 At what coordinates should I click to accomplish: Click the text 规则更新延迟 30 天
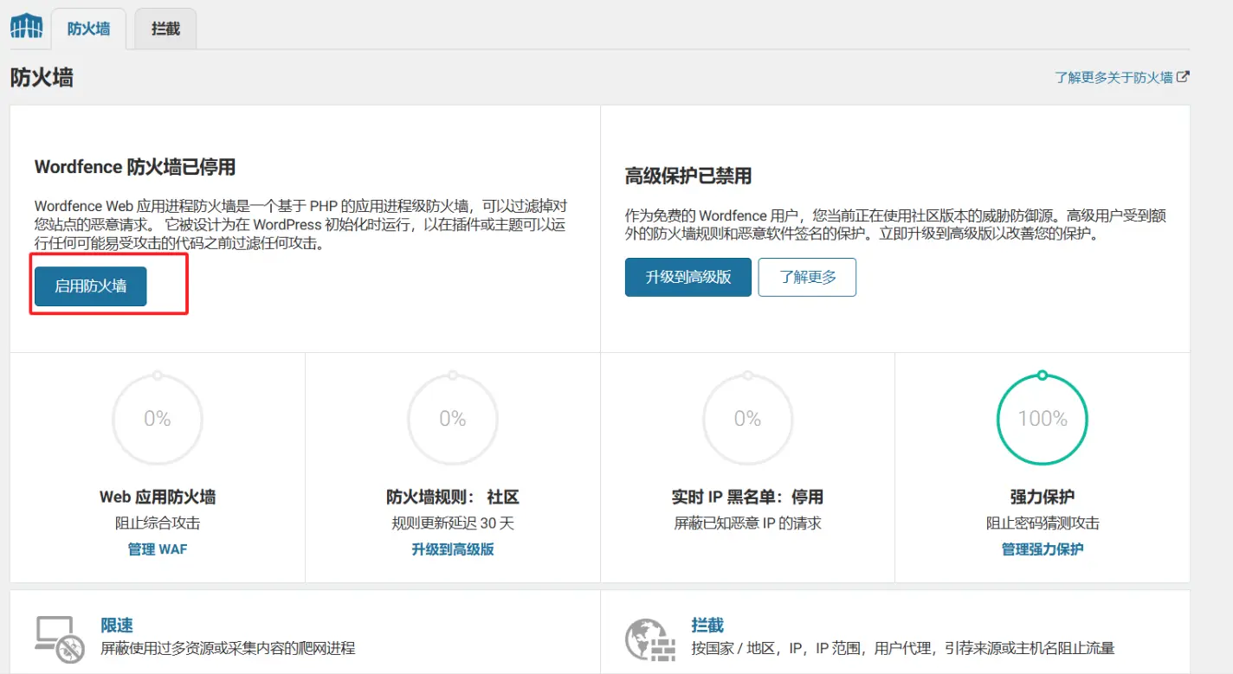coord(453,523)
